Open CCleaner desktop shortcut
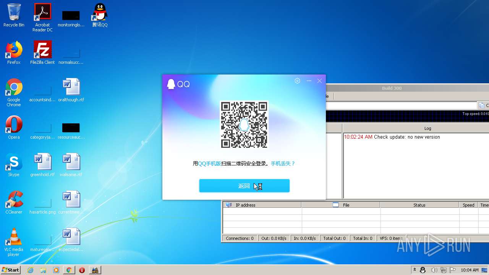489x275 pixels. coord(14,202)
